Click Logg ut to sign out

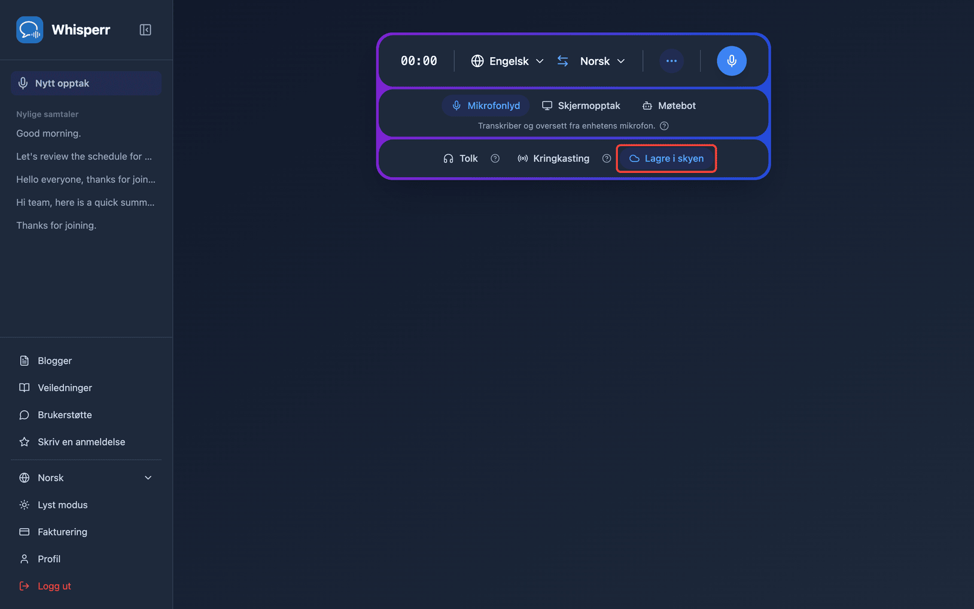click(86, 586)
